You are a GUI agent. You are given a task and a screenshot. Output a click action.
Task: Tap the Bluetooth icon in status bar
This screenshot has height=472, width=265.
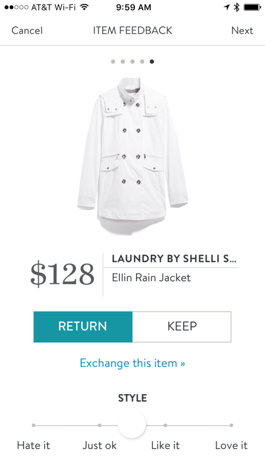tap(237, 7)
